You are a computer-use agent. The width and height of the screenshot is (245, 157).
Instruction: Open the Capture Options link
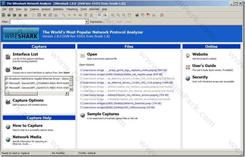(28, 100)
